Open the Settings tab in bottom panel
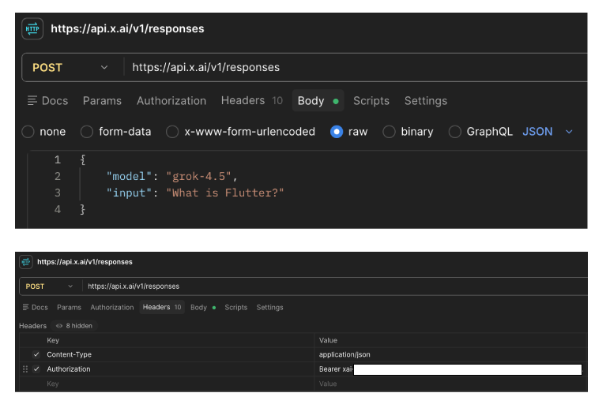610x408 pixels. coord(269,307)
